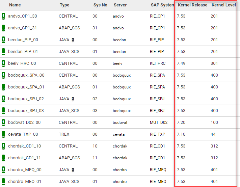Open instance andvo_CP1_31

[x=22, y=28]
